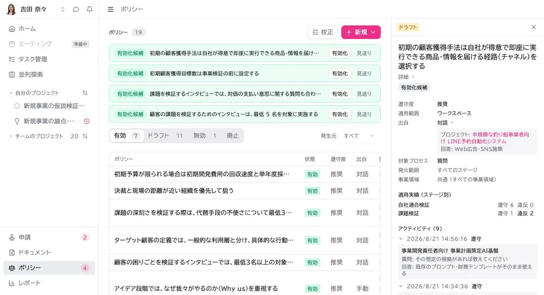Switch to the ドラフト 11 tab

(x=165, y=136)
